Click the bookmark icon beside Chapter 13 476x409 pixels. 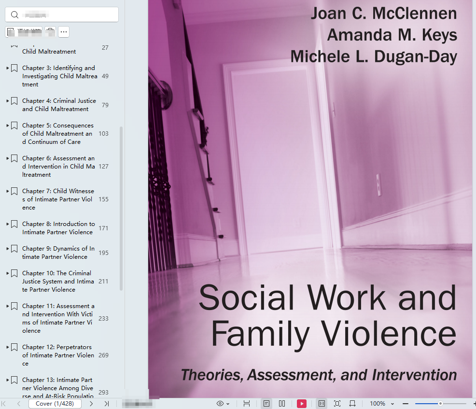tap(14, 380)
